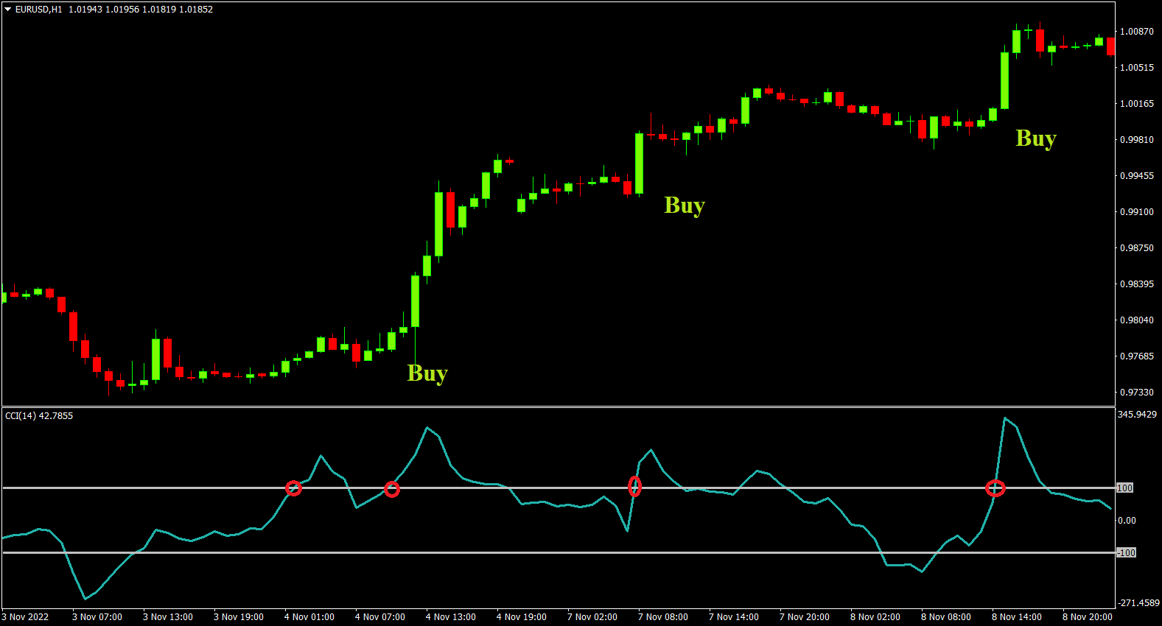Image resolution: width=1162 pixels, height=626 pixels.
Task: Click the CCI(14) 42.7855 indicator label
Action: [x=39, y=416]
